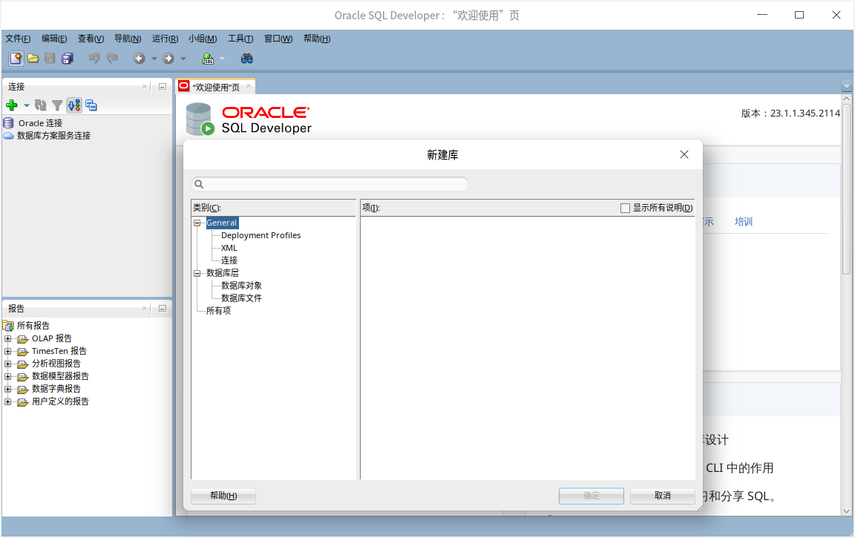
Task: Select the XML category
Action: [229, 248]
